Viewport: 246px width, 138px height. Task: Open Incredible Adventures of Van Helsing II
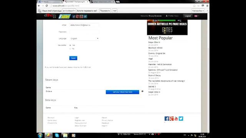coord(166,81)
